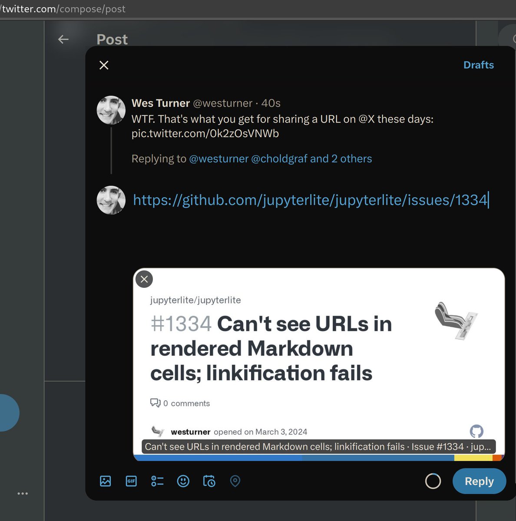Open the Drafts list

pos(479,65)
